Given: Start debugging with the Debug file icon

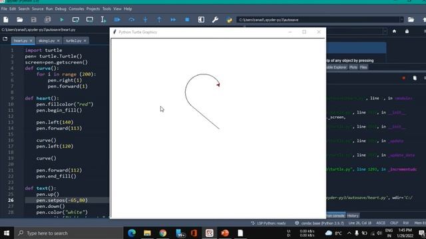Looking at the screenshot, I should pos(117,20).
